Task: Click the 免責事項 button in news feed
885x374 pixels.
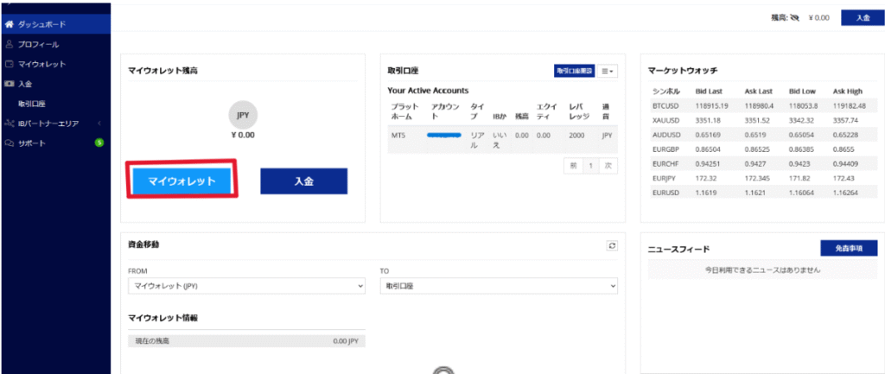Action: coord(847,248)
